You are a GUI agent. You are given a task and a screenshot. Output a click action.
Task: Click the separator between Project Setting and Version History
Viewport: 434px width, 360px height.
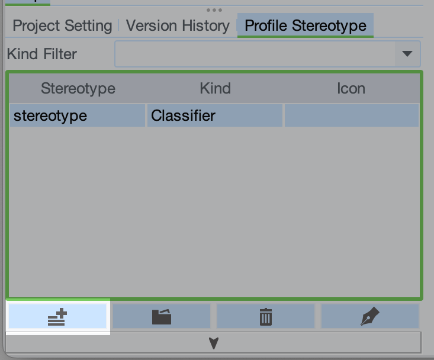coord(118,26)
